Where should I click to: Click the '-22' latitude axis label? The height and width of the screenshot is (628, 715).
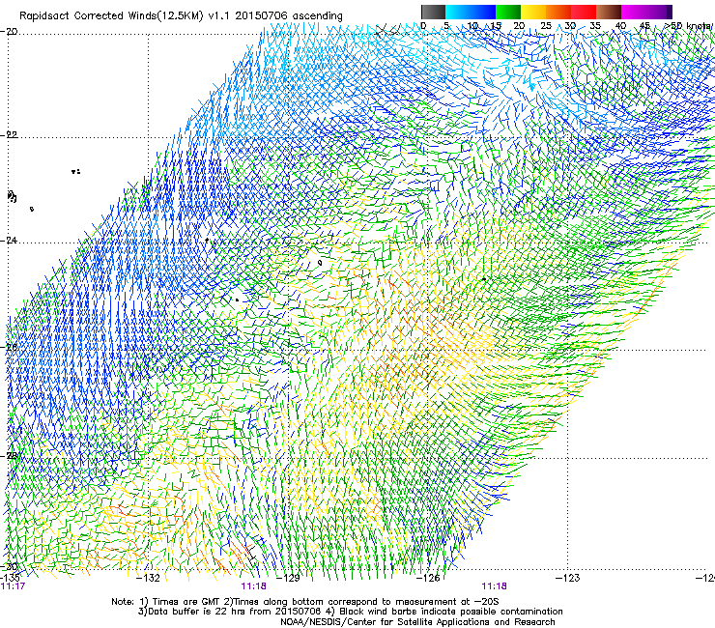(x=10, y=135)
